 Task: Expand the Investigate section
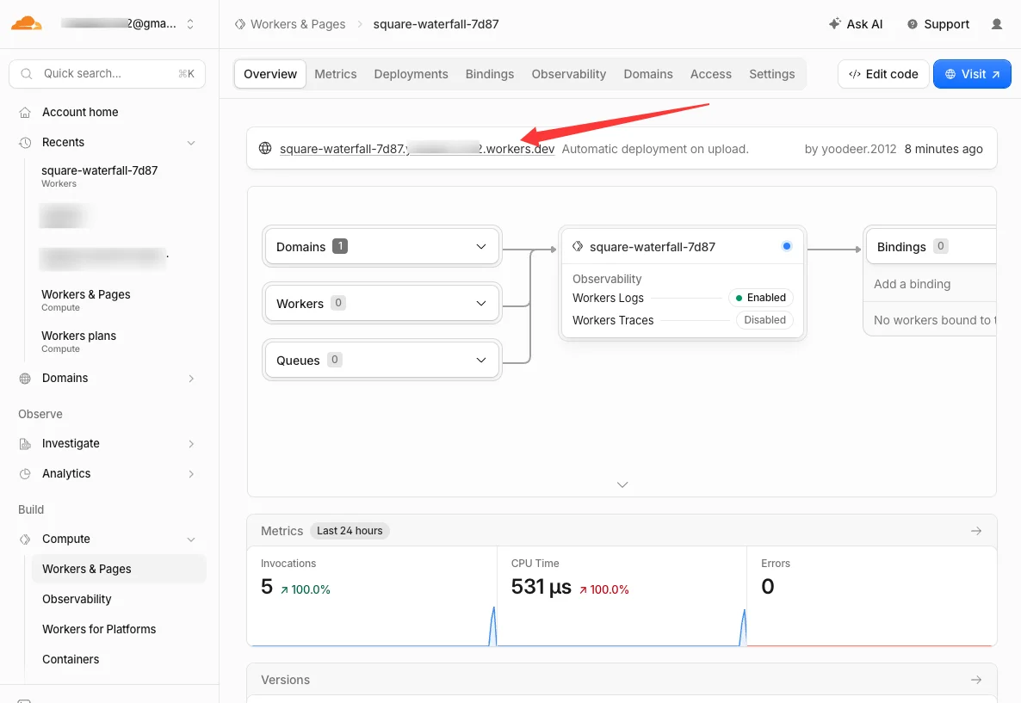[191, 444]
